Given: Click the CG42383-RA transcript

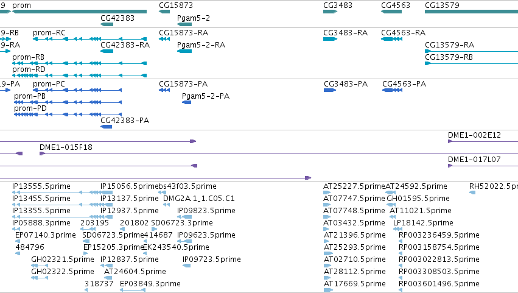Looking at the screenshot, I should point(107,51).
